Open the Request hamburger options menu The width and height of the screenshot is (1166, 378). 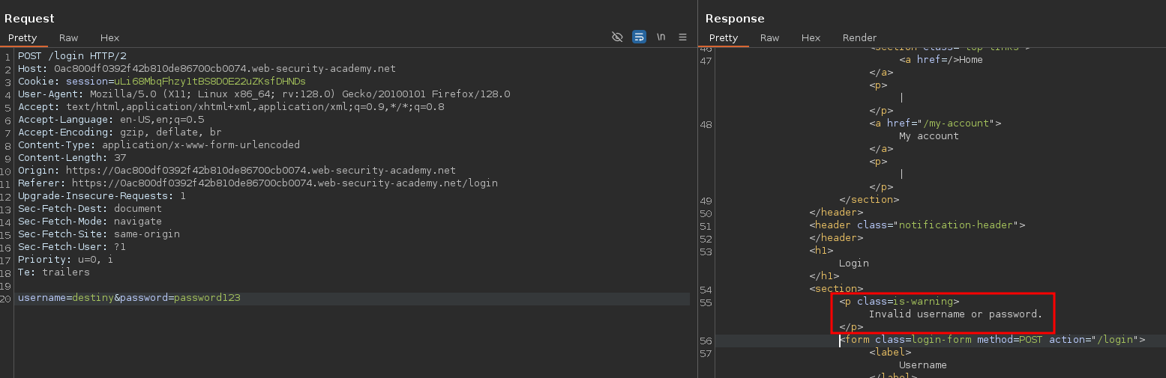tap(682, 37)
